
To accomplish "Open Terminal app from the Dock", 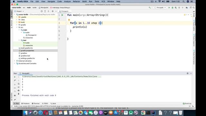I will (x=148, y=113).
